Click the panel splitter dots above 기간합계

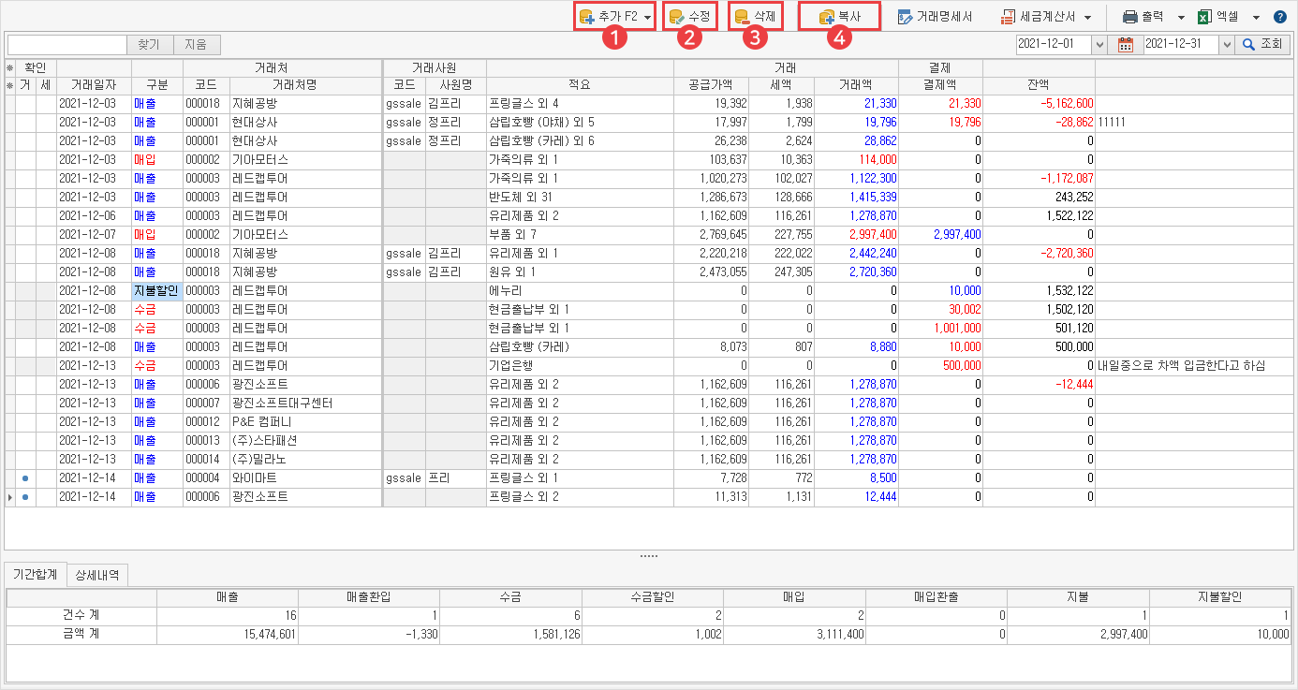(649, 556)
